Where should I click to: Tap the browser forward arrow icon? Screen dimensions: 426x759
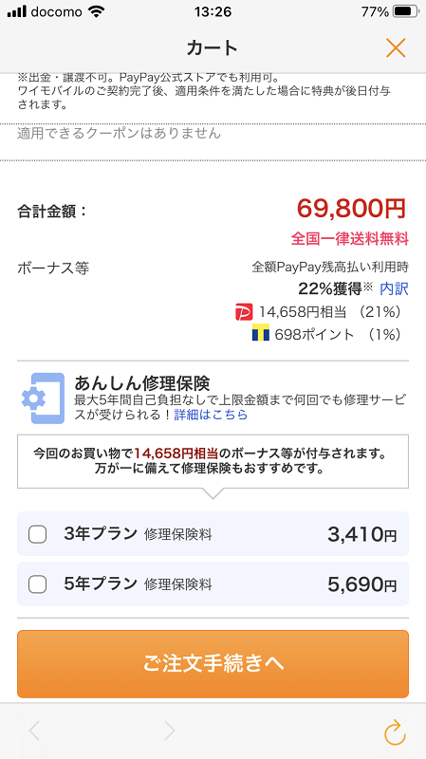[170, 731]
